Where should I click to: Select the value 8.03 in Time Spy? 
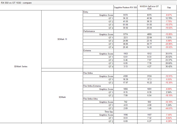click(x=125, y=118)
